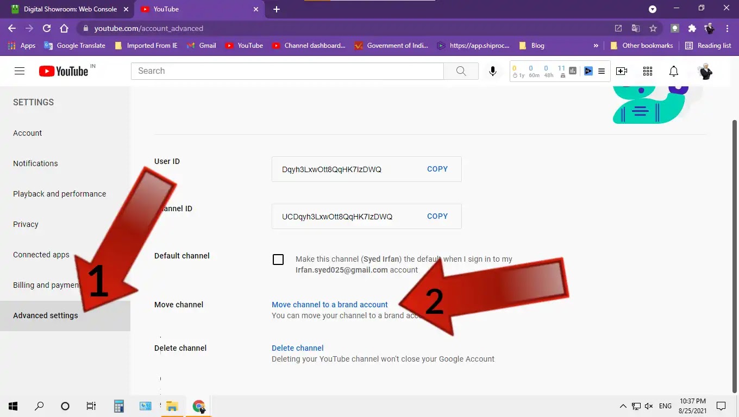
Task: Open File Explorer from the taskbar
Action: pos(172,406)
